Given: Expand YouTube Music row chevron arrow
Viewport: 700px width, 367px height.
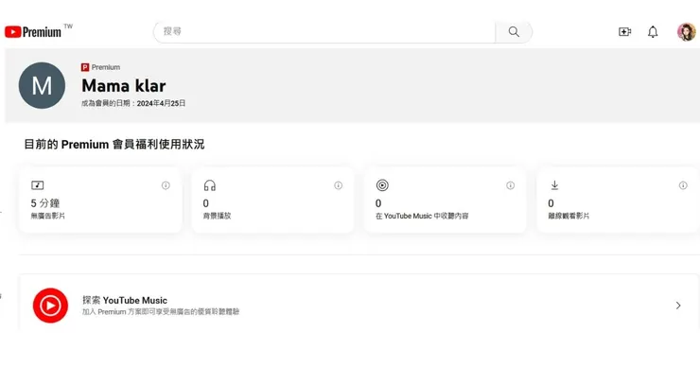Looking at the screenshot, I should [678, 306].
